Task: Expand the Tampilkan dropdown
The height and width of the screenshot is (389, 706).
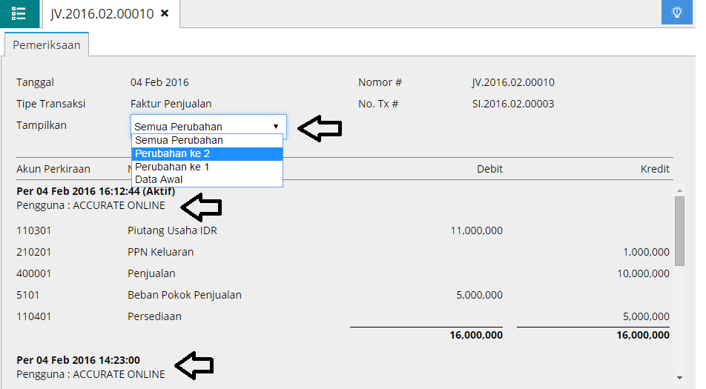Action: [208, 127]
